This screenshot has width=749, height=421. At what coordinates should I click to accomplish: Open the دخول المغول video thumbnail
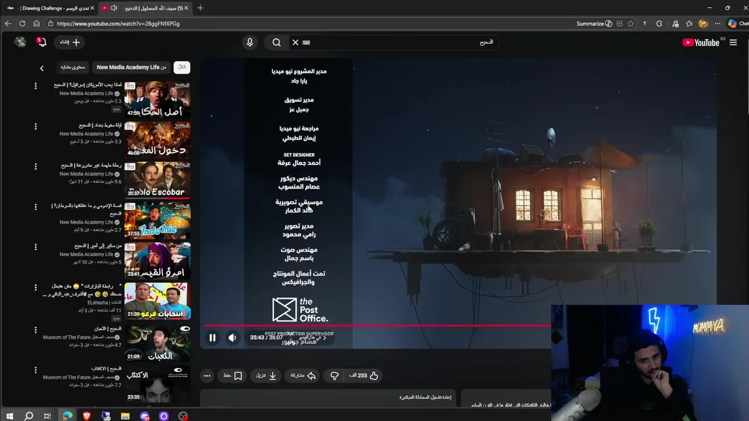pos(157,140)
